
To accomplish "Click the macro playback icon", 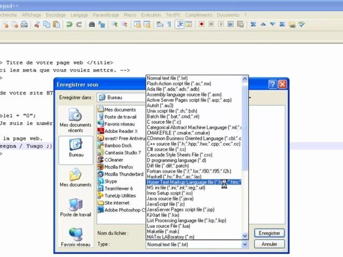I will pyautogui.click(x=221, y=24).
